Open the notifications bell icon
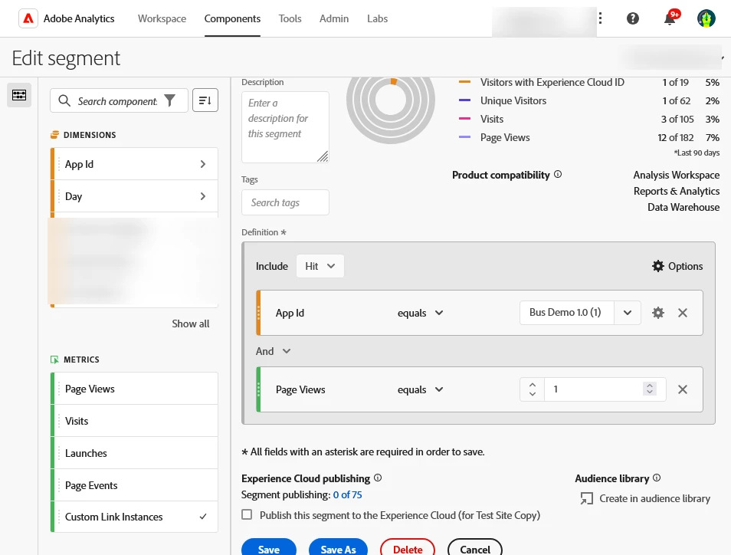Image resolution: width=731 pixels, height=555 pixels. (670, 18)
